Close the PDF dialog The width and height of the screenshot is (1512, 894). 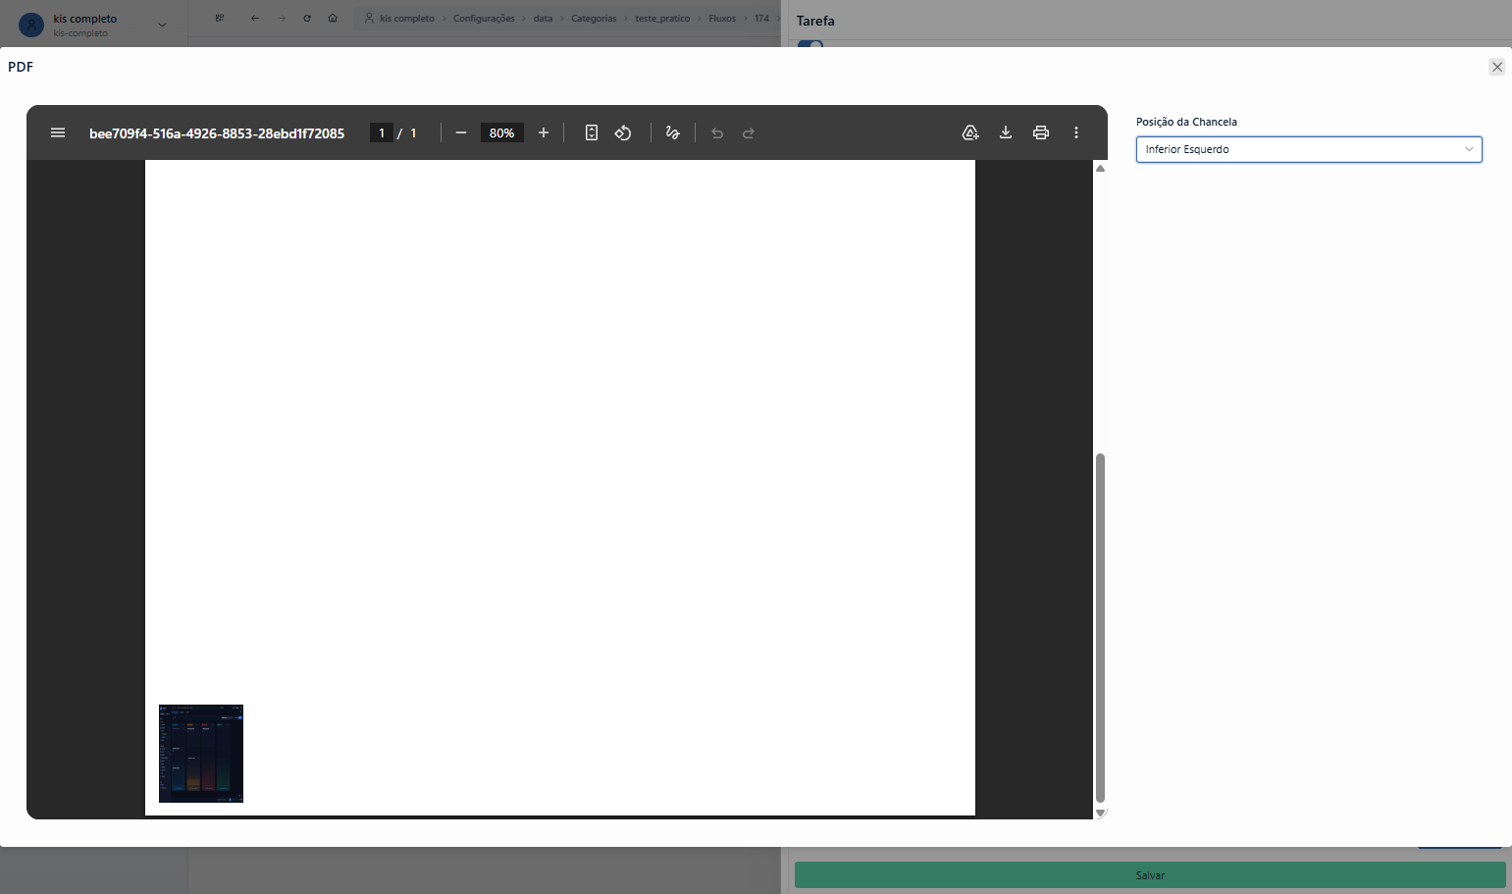coord(1497,67)
